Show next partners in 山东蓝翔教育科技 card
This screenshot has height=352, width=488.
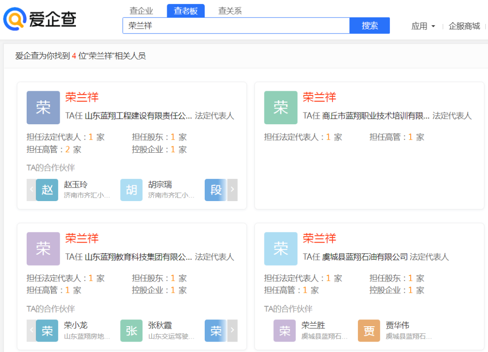(x=232, y=331)
